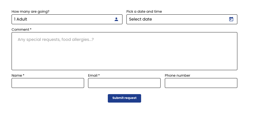Expand the "1 Adult" guest selector

tap(67, 19)
